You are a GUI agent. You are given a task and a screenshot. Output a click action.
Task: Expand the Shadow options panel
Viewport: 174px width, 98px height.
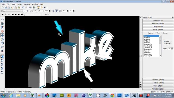tap(158, 80)
